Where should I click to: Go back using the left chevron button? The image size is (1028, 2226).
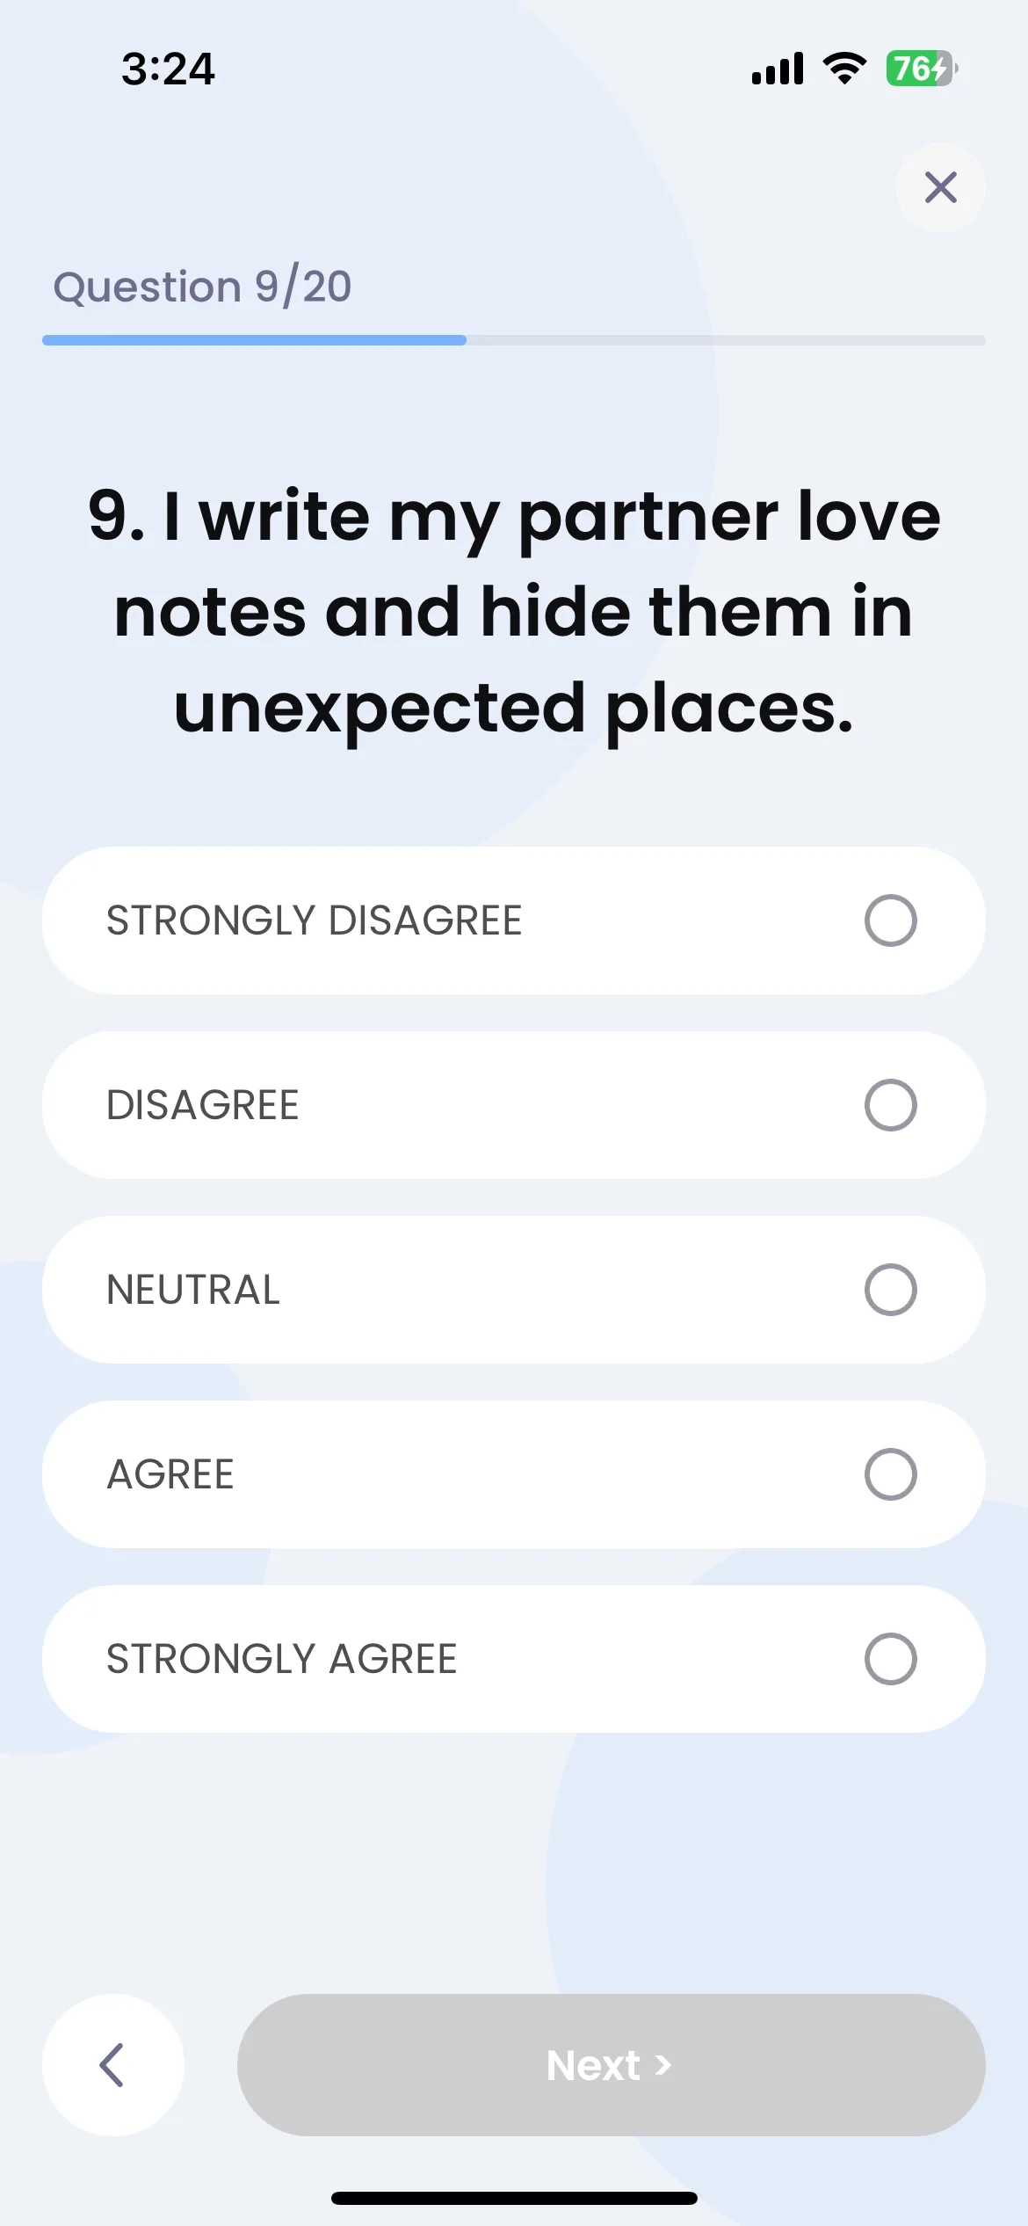113,2064
